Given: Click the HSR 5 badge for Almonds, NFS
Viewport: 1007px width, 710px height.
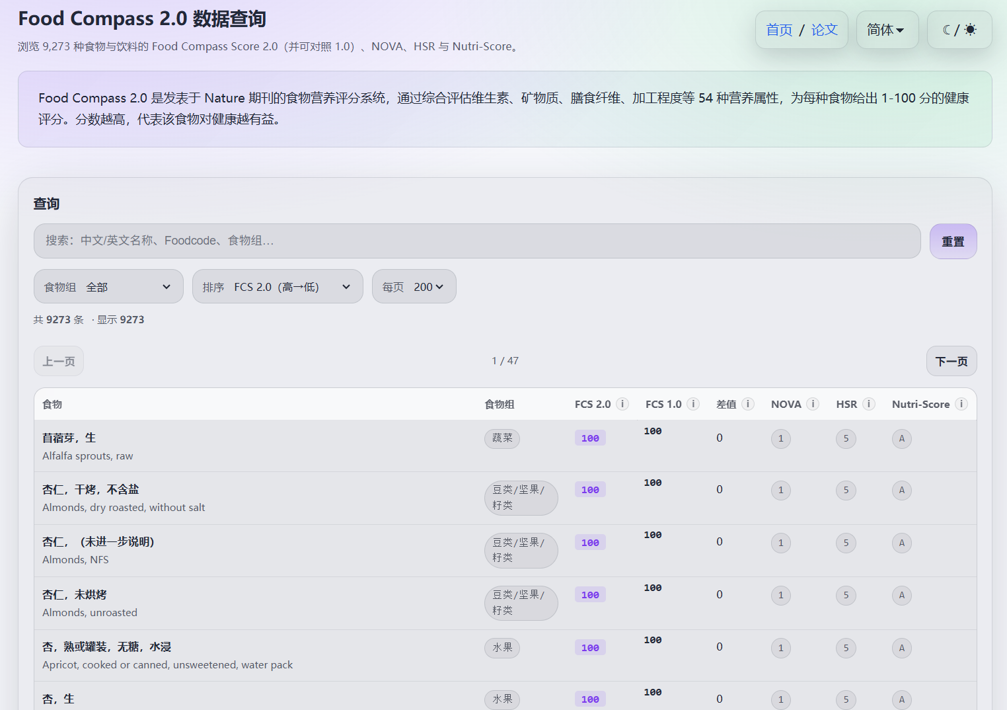Looking at the screenshot, I should point(846,543).
